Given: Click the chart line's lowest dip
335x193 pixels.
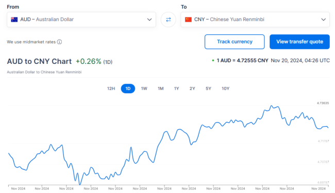Looking at the screenshot, I should click(x=80, y=184).
